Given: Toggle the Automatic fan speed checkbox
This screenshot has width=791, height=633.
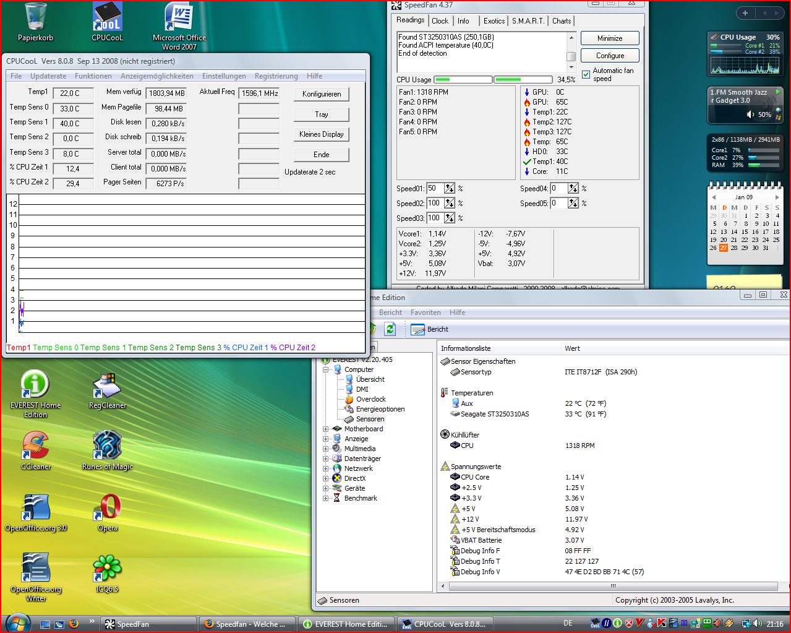Looking at the screenshot, I should click(x=586, y=74).
